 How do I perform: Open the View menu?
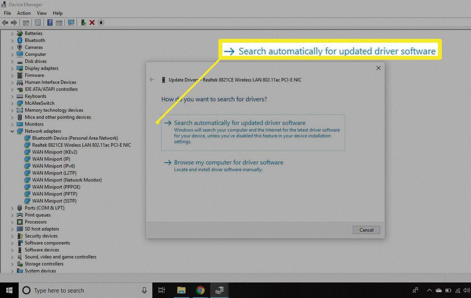tap(42, 13)
